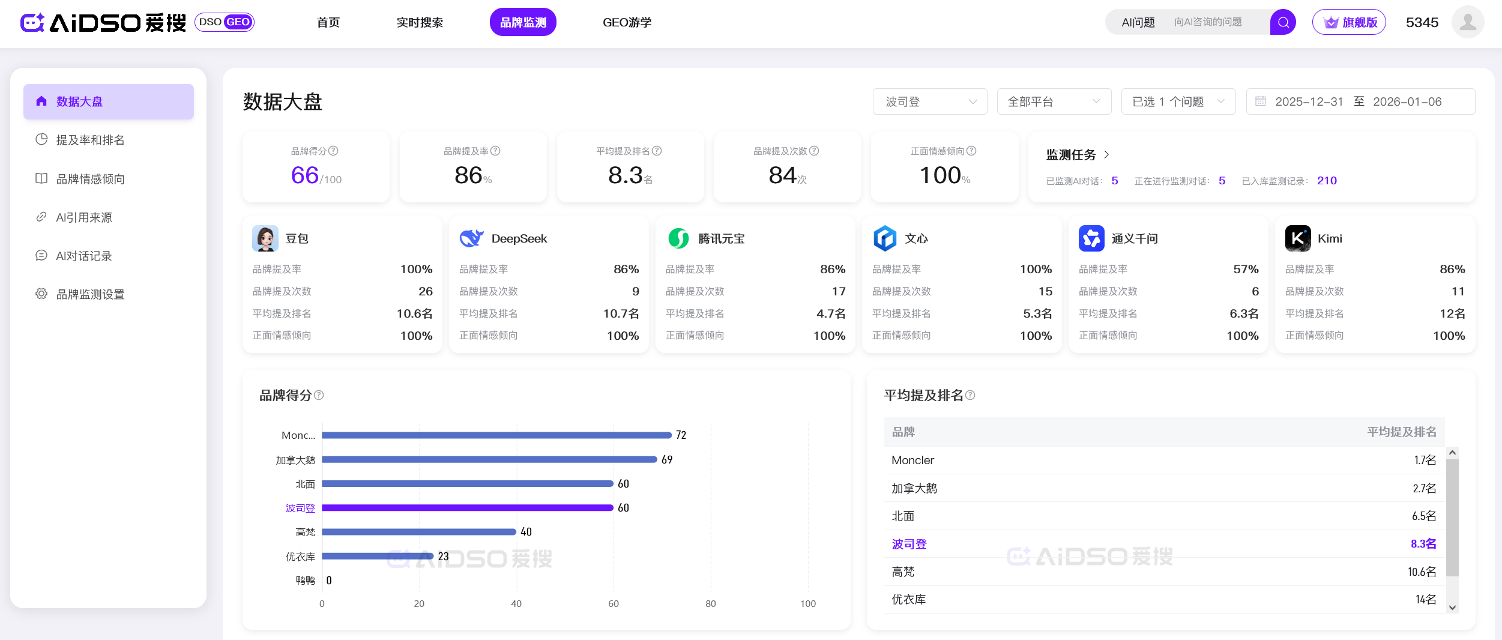Open the 波司登 brand dropdown
Image resolution: width=1502 pixels, height=640 pixels.
pos(929,101)
